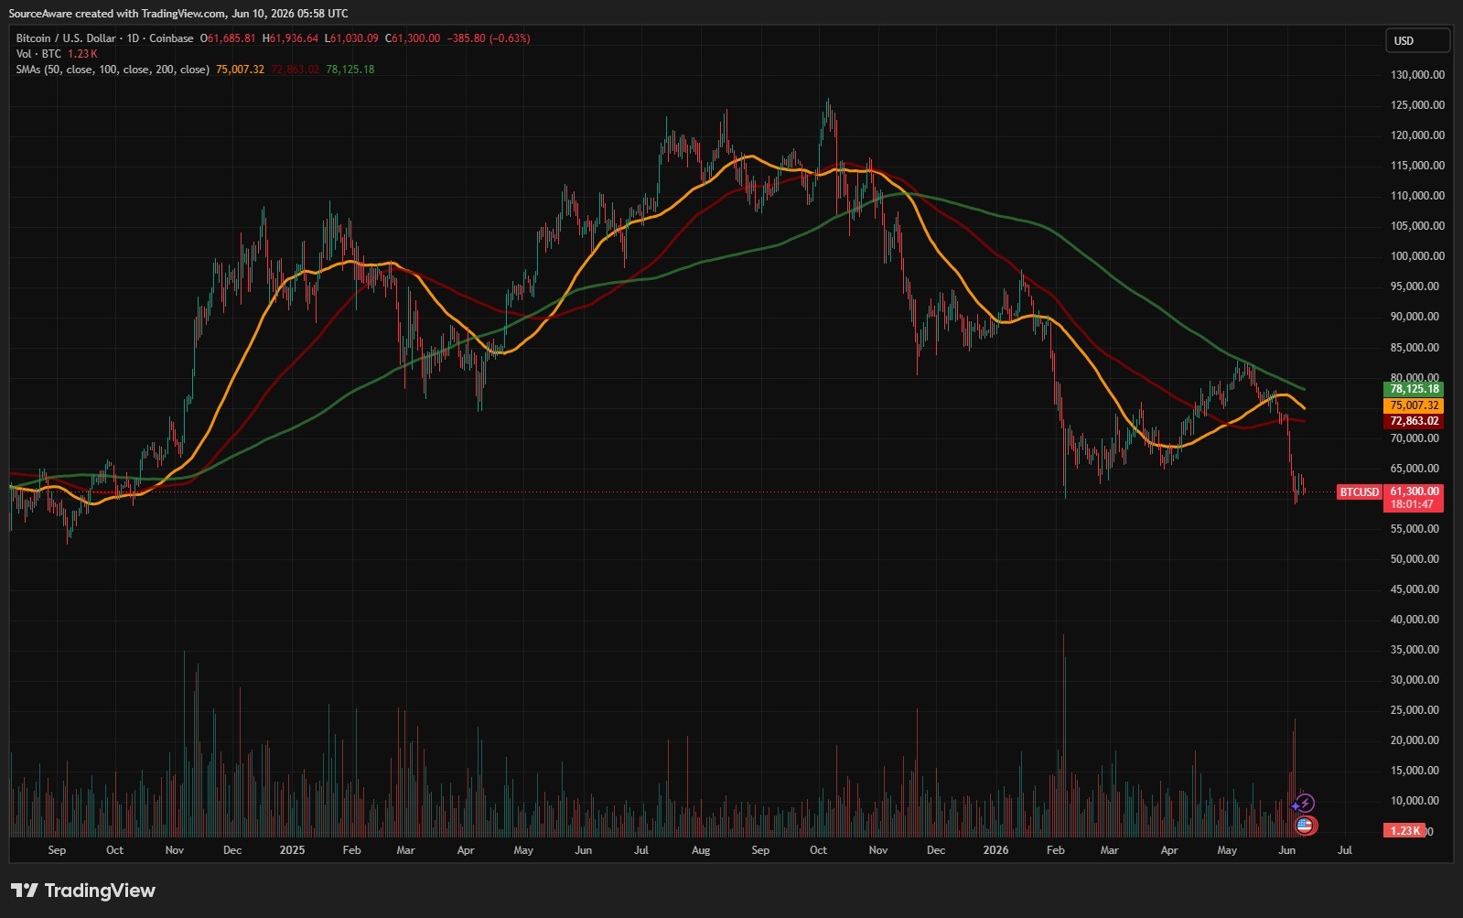The height and width of the screenshot is (918, 1463).
Task: Click the SMAs (50, close, 100...) indicator legend
Action: tap(113, 70)
